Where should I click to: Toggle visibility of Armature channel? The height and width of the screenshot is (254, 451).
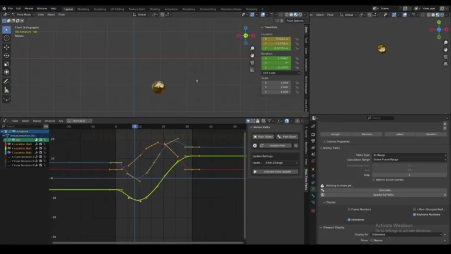14,131
